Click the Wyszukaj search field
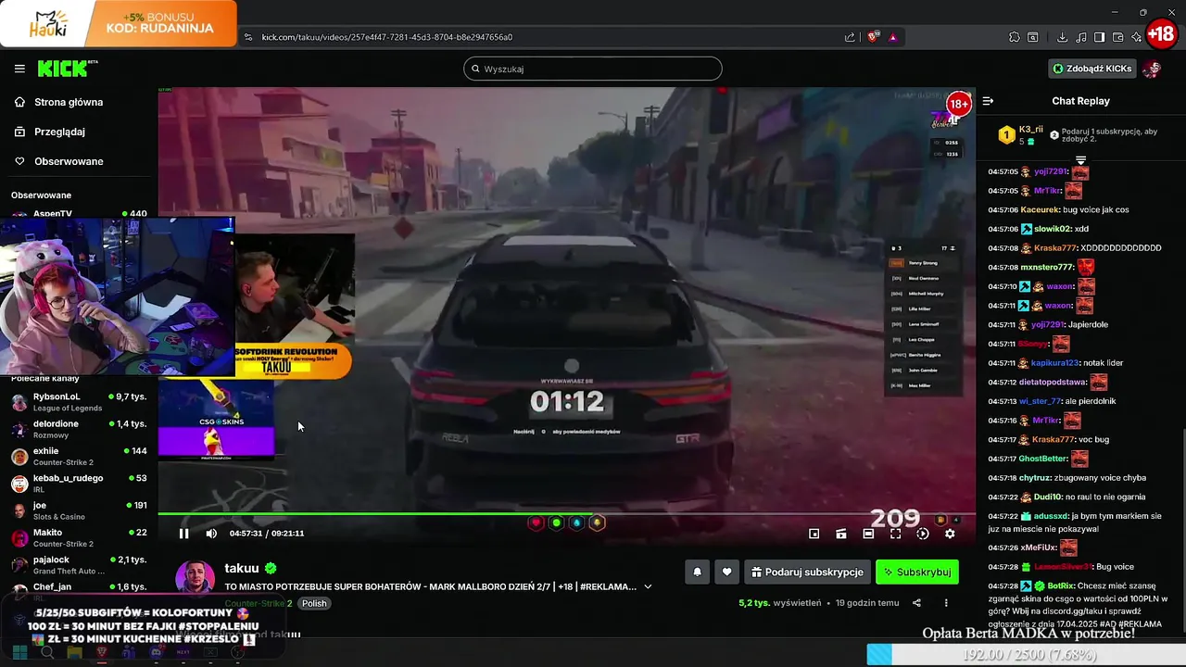This screenshot has height=667, width=1186. coord(593,69)
